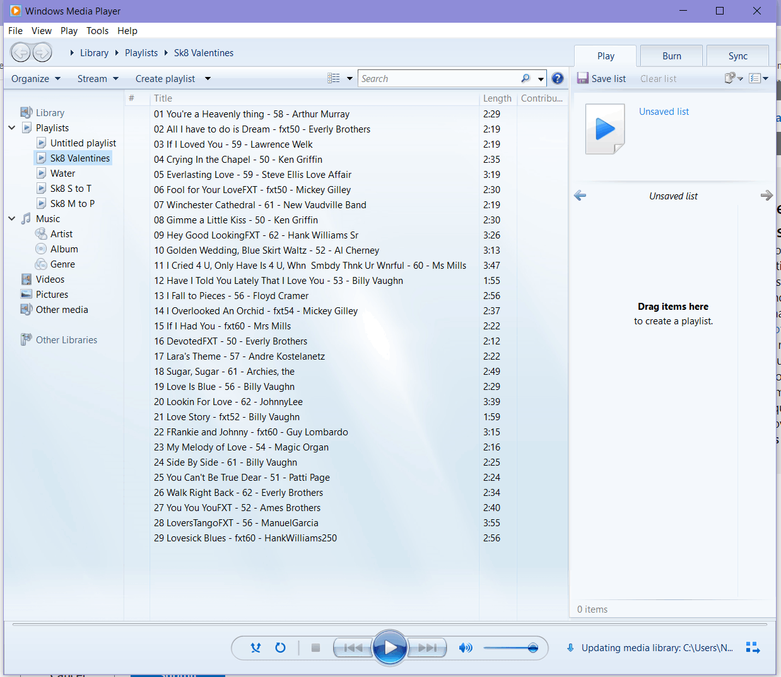
Task: Collapse the Playlists tree node
Action: click(12, 127)
